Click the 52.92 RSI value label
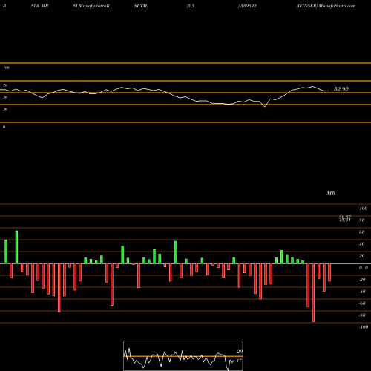Screen dimensions: 371x371 (341, 89)
